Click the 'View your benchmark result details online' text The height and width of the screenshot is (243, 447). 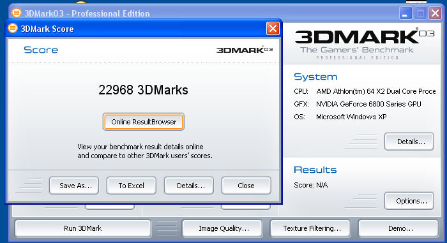pyautogui.click(x=140, y=147)
